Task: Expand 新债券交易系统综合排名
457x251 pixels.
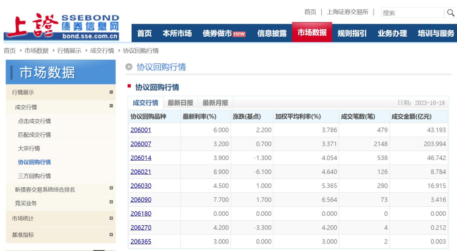Action: point(111,188)
